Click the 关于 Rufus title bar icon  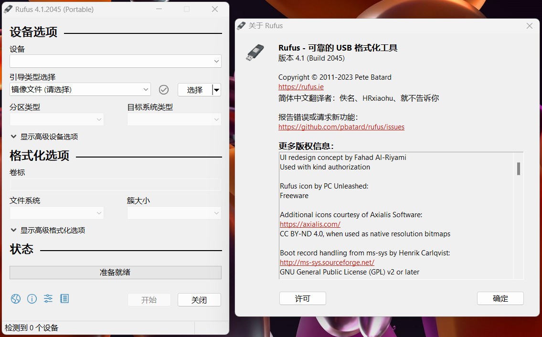241,26
